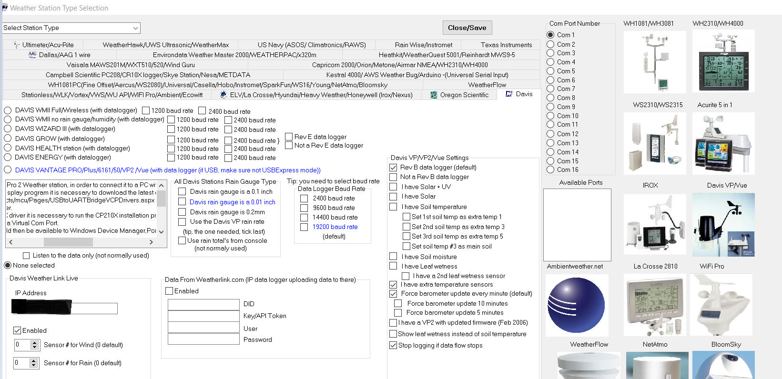The image size is (782, 379).
Task: Click the window icon beside the Weather Station Type Selection title
Action: (5, 8)
